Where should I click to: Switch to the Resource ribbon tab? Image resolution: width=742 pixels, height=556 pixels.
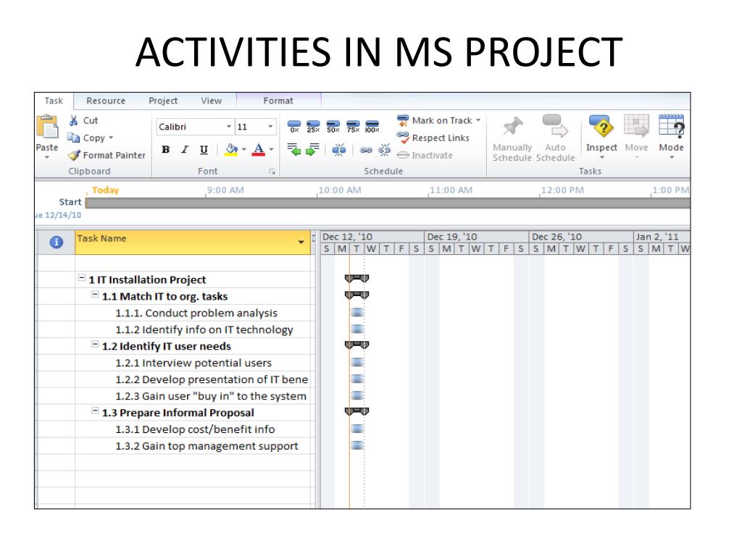point(106,101)
